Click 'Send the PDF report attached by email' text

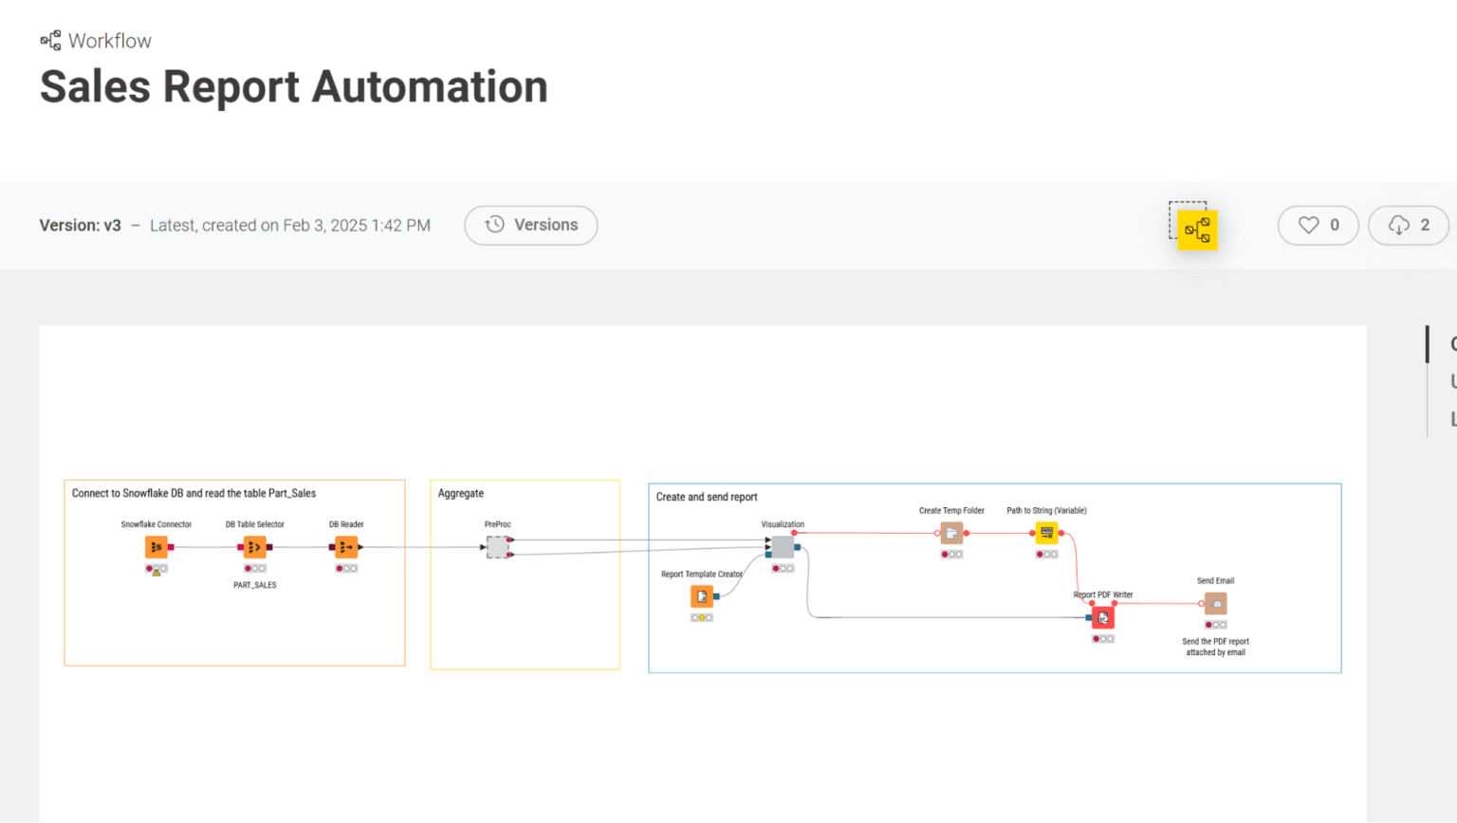click(x=1215, y=647)
